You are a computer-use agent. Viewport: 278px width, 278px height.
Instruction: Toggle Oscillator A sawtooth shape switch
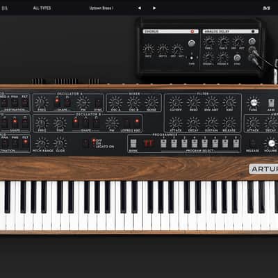(x=57, y=101)
